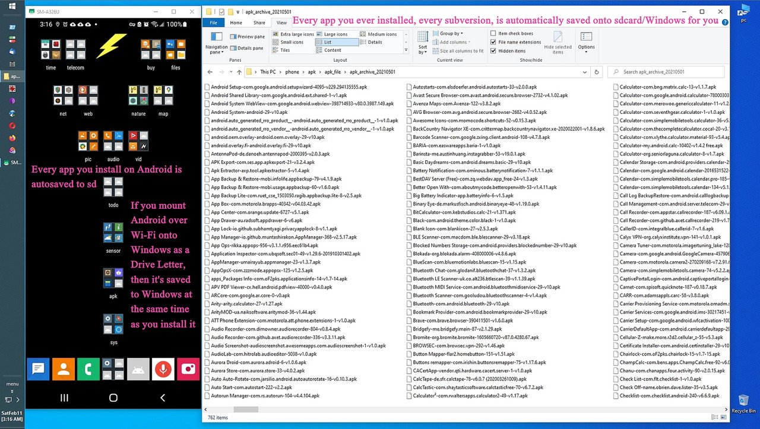Click the taskbar clock showing 3:16 AM
Screen dimensions: 760x429
tap(12, 416)
